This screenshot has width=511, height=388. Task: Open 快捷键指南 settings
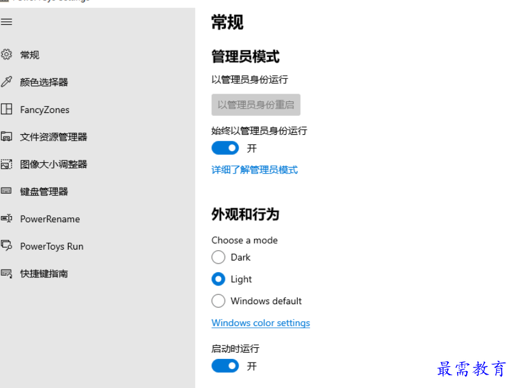pos(44,274)
